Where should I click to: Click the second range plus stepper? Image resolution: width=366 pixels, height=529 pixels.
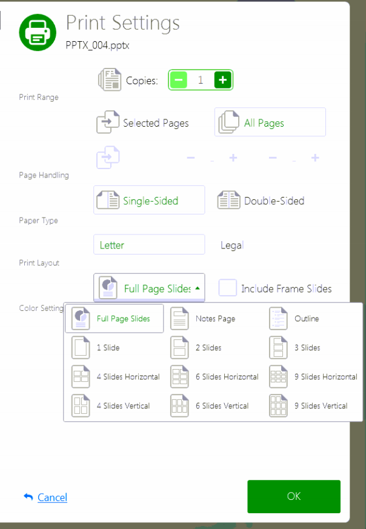click(315, 158)
